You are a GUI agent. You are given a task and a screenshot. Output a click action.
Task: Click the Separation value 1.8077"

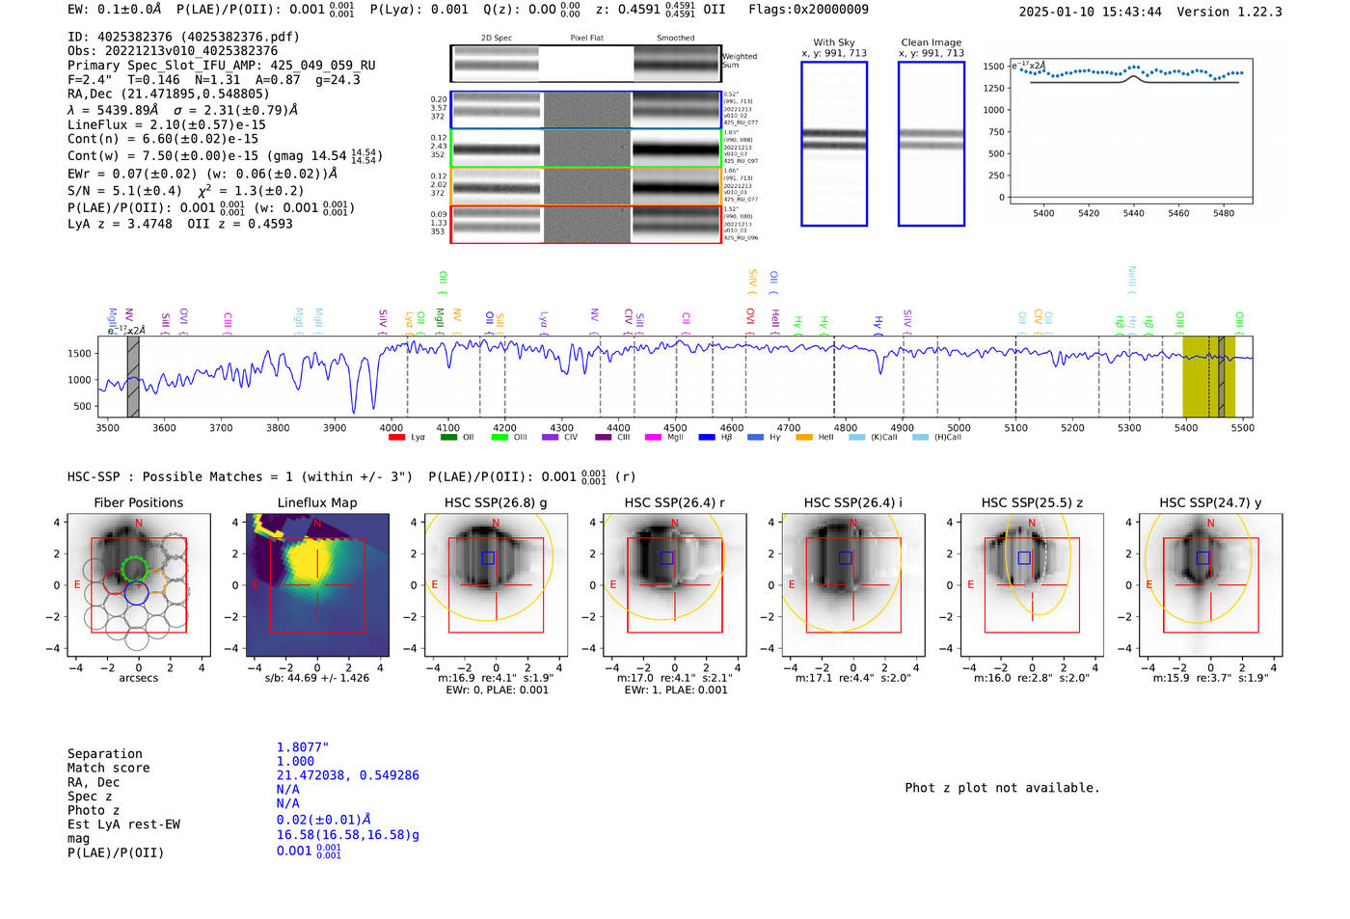(303, 747)
